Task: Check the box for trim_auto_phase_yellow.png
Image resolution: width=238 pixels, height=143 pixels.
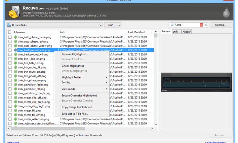Action: (10, 46)
